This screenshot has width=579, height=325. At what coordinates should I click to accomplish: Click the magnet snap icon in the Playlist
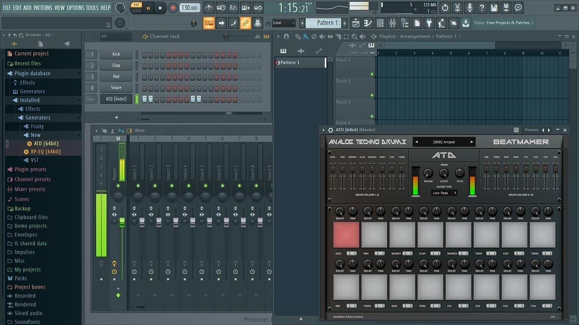[x=286, y=37]
